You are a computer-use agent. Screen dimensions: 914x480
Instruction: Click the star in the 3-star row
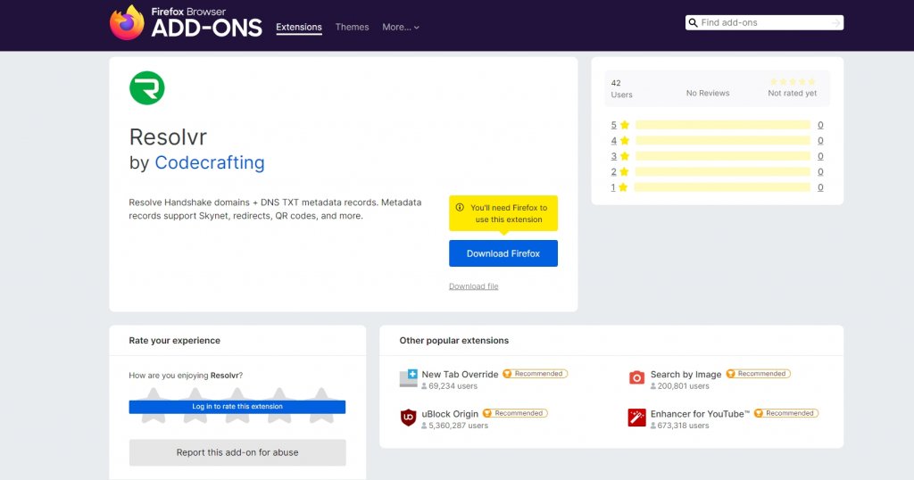pos(625,156)
